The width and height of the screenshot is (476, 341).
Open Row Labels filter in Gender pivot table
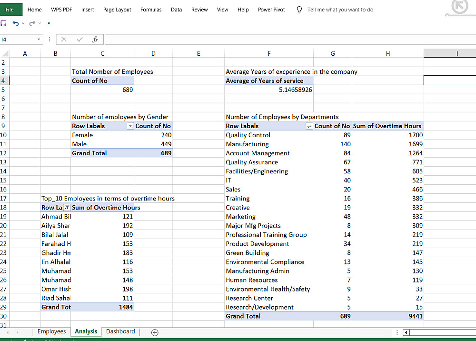[x=130, y=126]
